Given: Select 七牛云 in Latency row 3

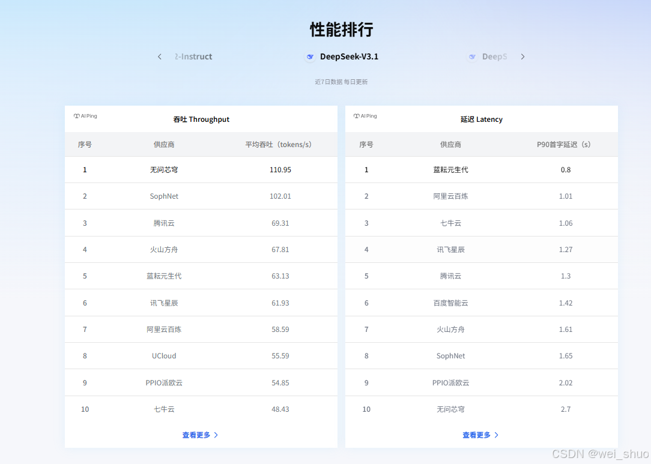Looking at the screenshot, I should [450, 223].
